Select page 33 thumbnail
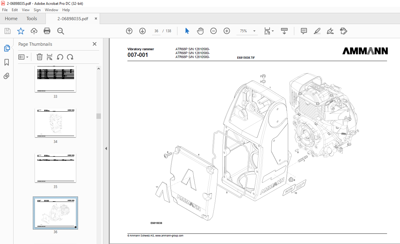This screenshot has height=244, width=400. (x=55, y=79)
